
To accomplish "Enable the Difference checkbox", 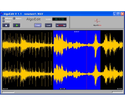I will click(x=4, y=18).
